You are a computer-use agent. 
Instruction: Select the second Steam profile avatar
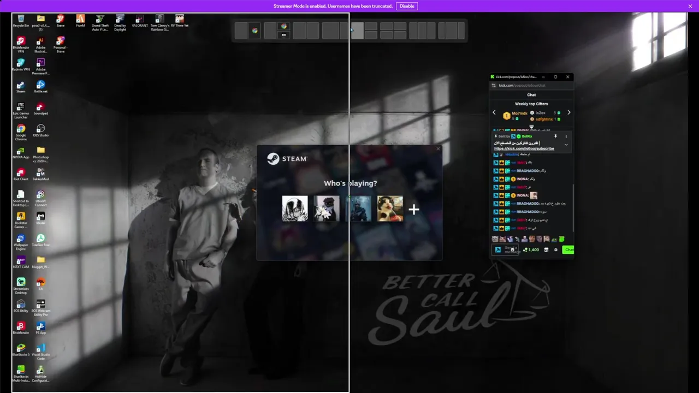tap(327, 209)
